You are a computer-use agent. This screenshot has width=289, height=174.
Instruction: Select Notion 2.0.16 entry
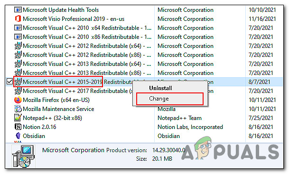click(39, 127)
